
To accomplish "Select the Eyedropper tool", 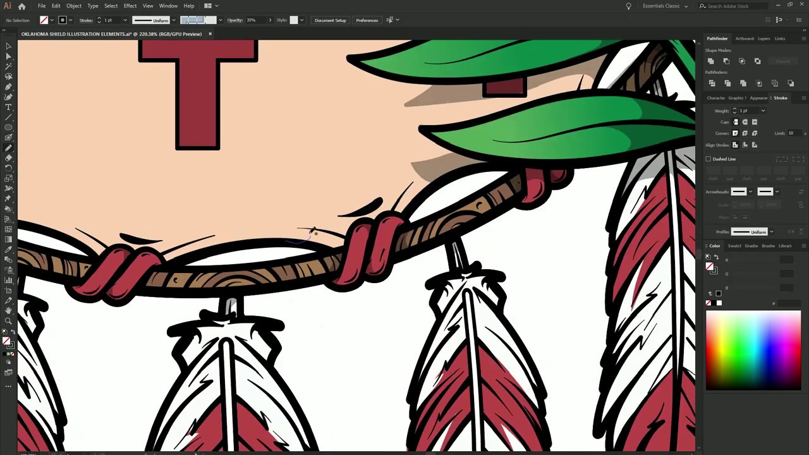I will [x=8, y=249].
